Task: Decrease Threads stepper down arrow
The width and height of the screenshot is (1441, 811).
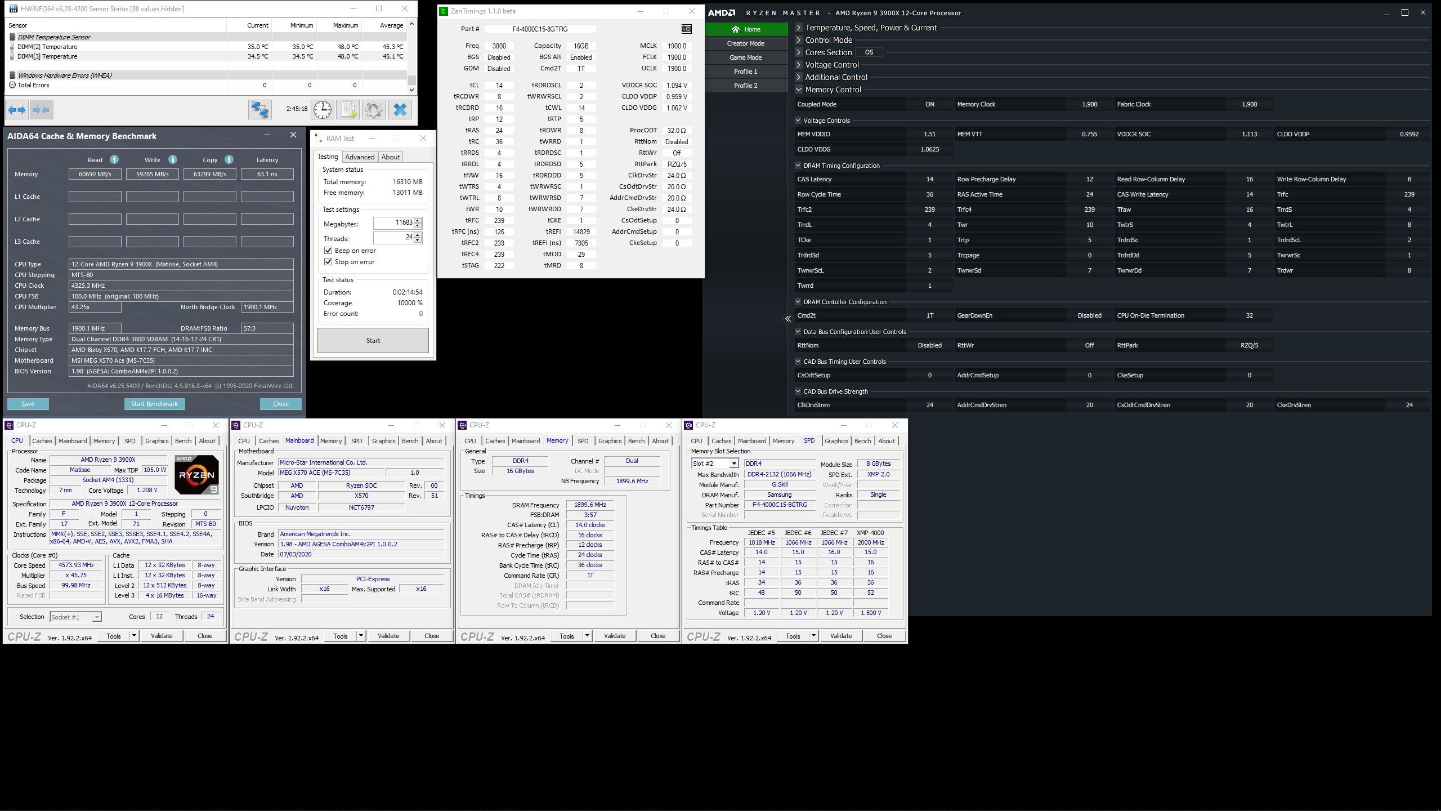Action: point(418,240)
